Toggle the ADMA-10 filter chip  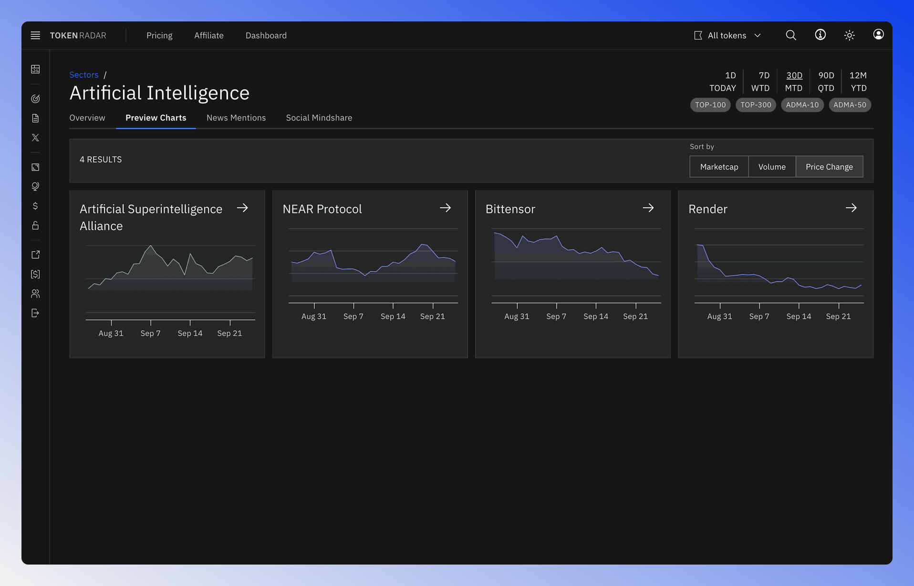point(802,105)
